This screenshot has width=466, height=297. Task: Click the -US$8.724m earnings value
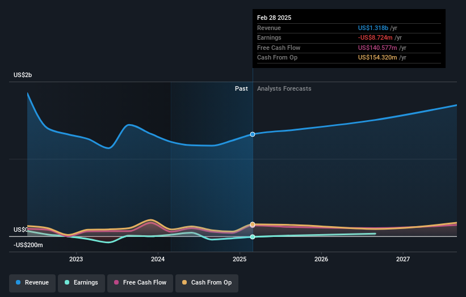click(375, 37)
